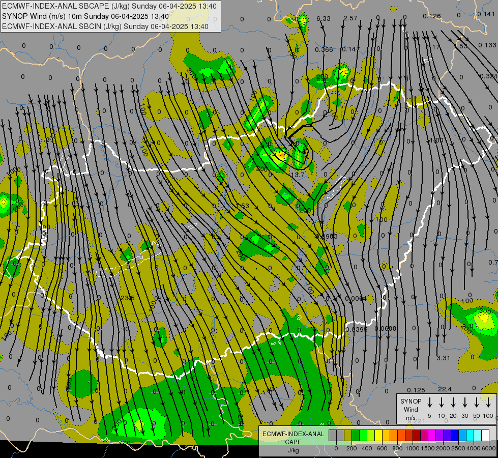Click the 'm/s' unit in wind legend
This screenshot has height=458, width=498.
coord(411,418)
